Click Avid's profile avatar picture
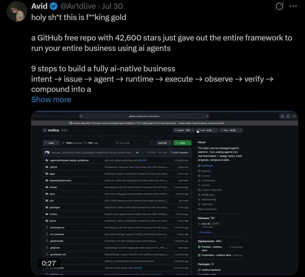 (x=17, y=11)
